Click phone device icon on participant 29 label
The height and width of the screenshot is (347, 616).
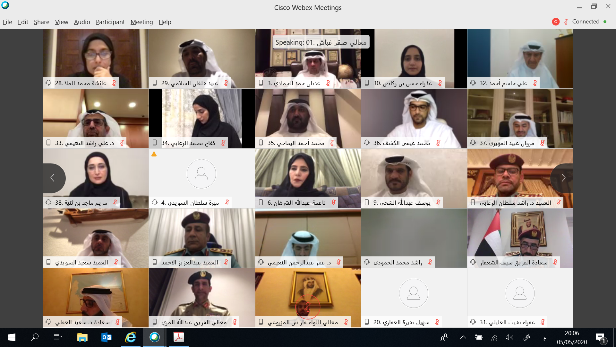(x=155, y=83)
